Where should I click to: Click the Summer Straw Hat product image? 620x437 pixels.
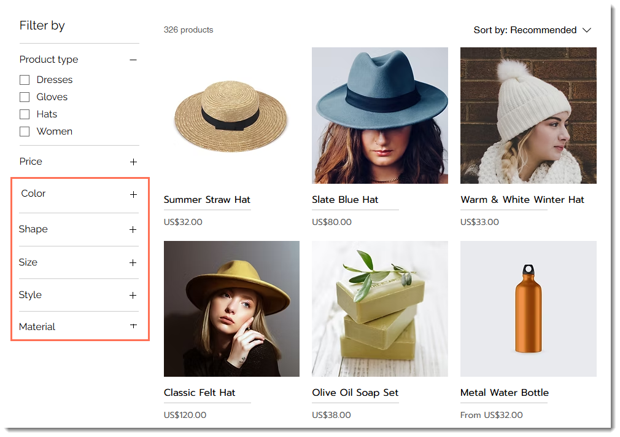point(231,116)
